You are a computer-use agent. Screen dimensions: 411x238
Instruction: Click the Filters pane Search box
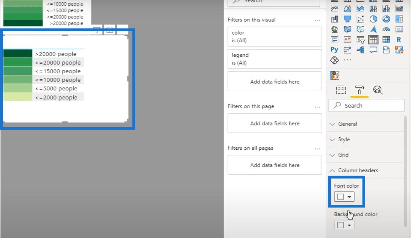(274, 1)
